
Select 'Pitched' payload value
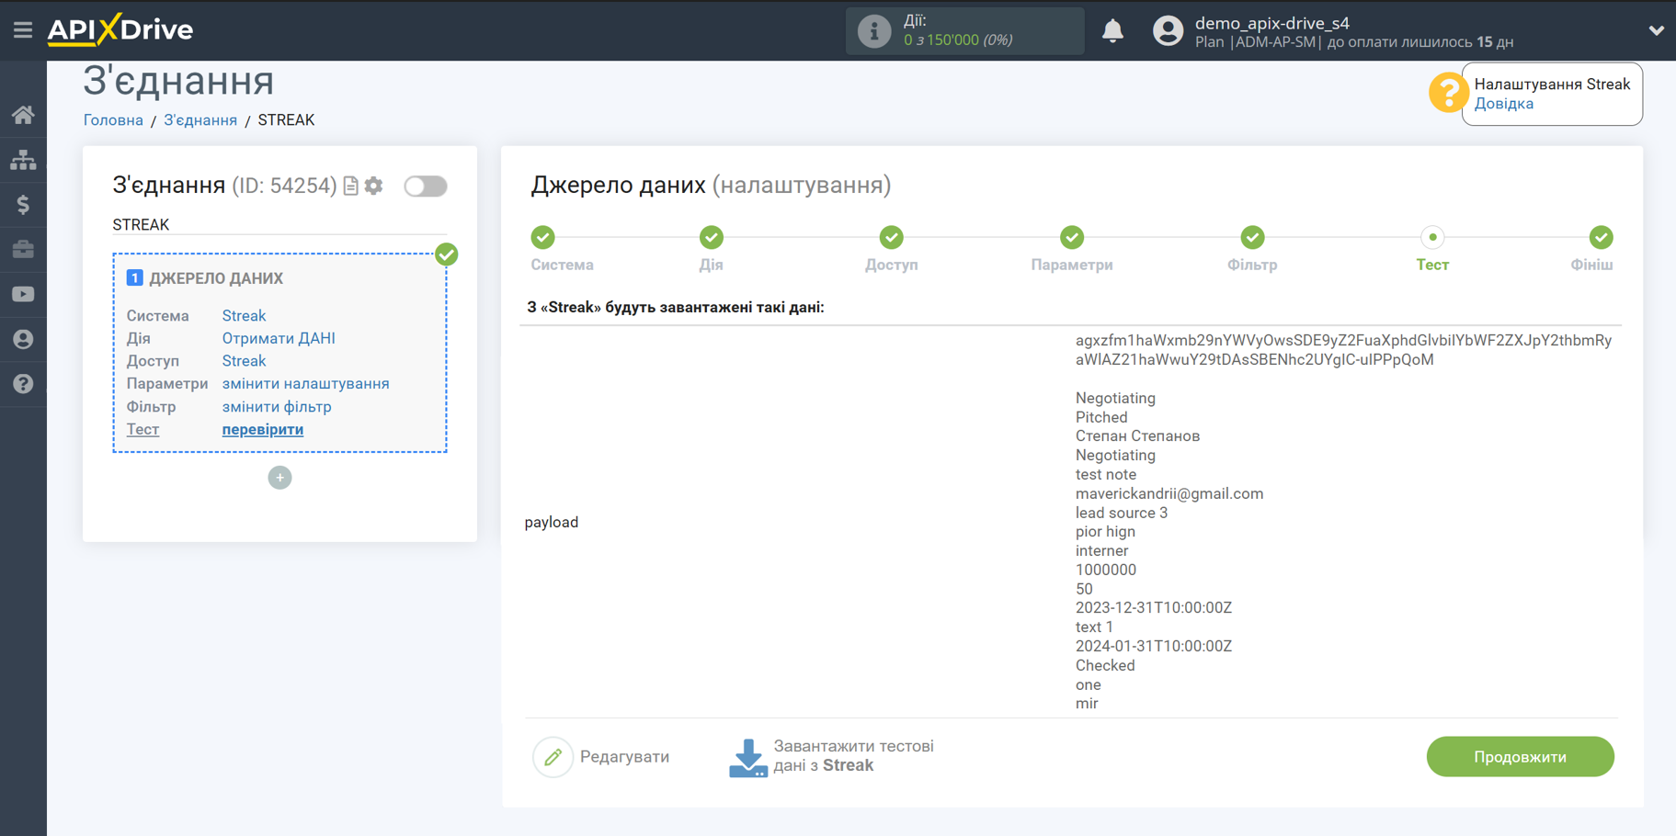click(1100, 418)
